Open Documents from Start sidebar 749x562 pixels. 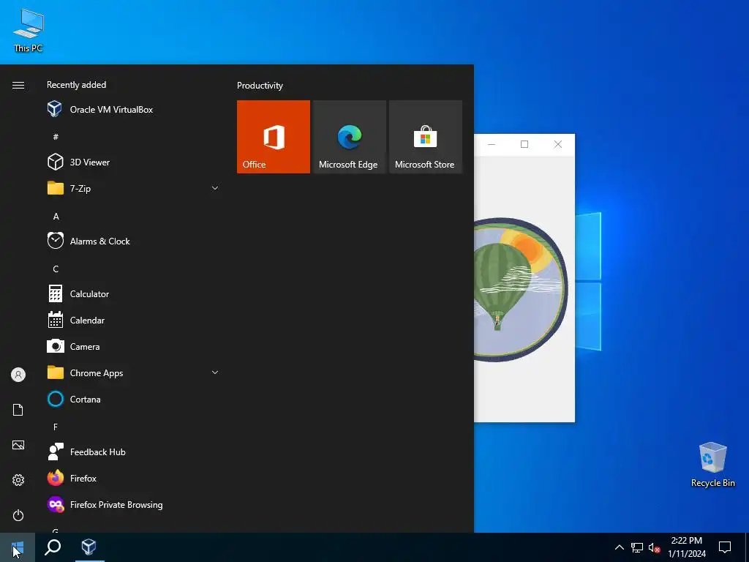tap(18, 410)
